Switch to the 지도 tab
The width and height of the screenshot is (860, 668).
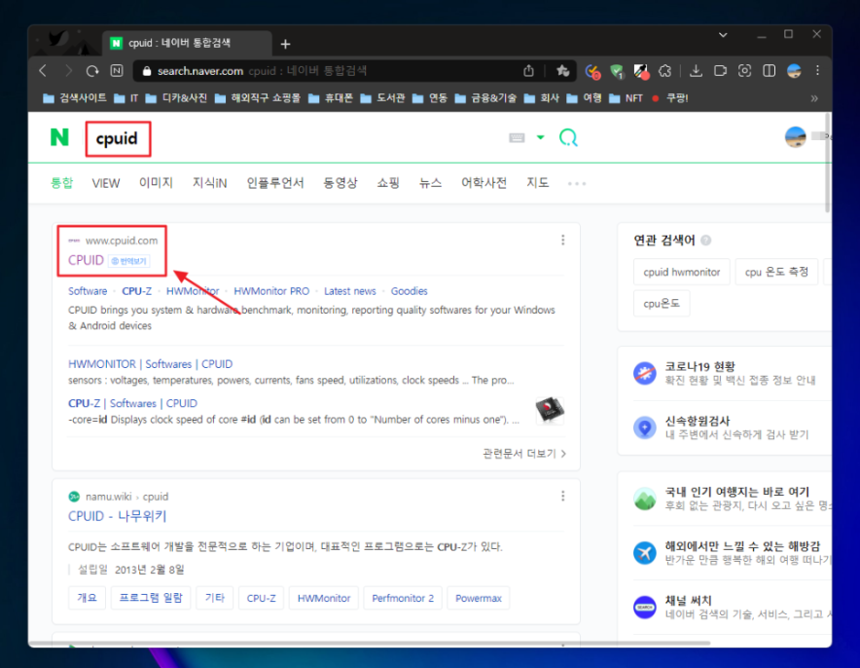tap(537, 183)
